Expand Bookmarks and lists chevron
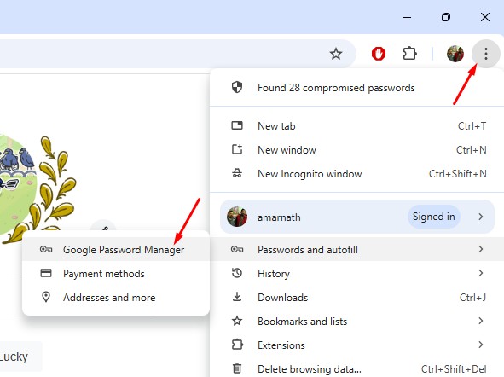504x377 pixels. (x=480, y=321)
